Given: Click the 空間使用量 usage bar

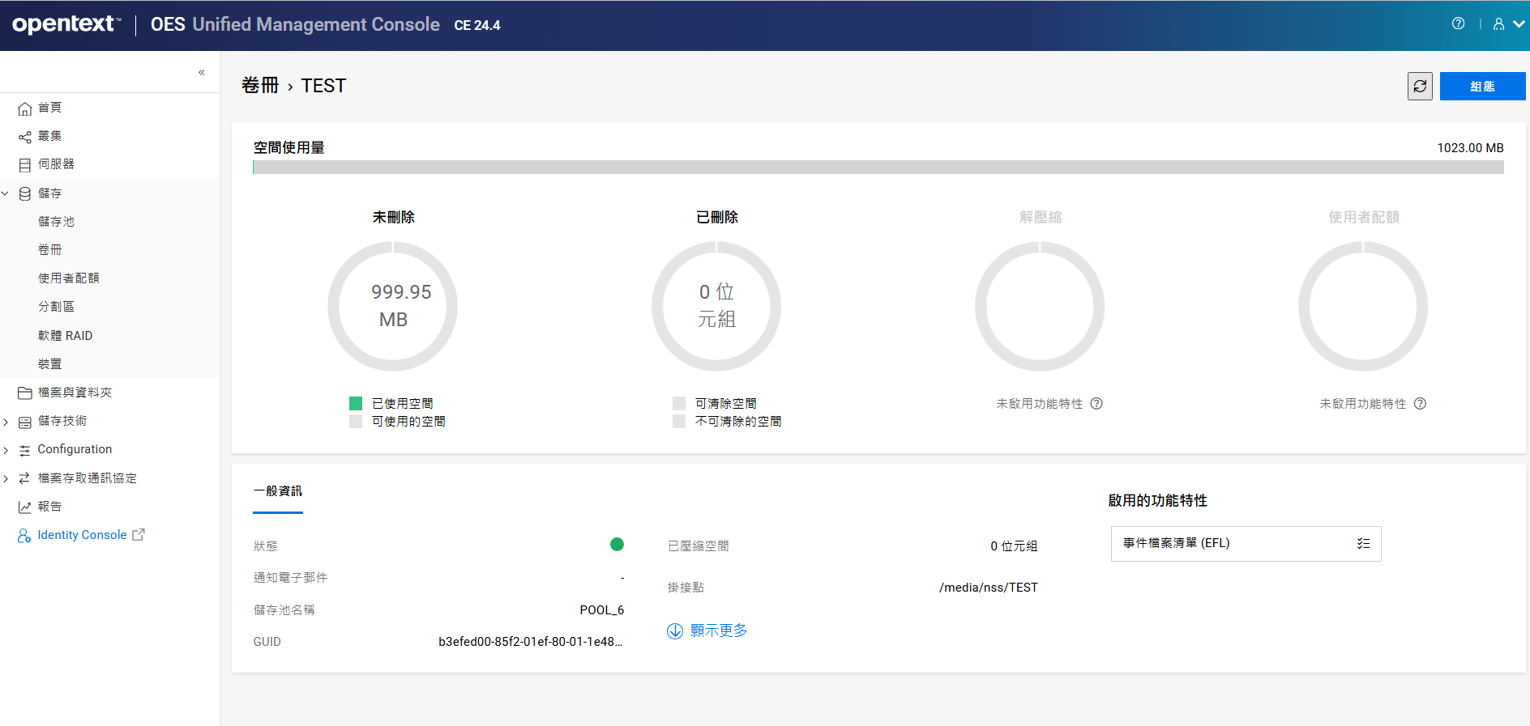Looking at the screenshot, I should click(878, 168).
